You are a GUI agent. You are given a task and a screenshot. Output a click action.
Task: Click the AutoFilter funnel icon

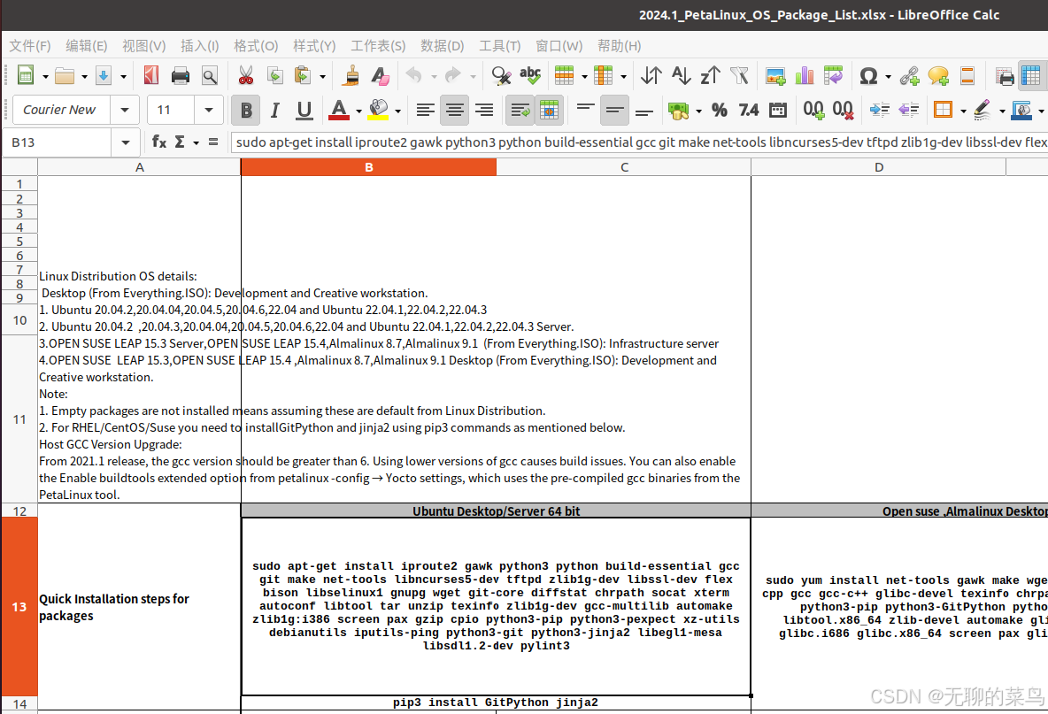[739, 75]
